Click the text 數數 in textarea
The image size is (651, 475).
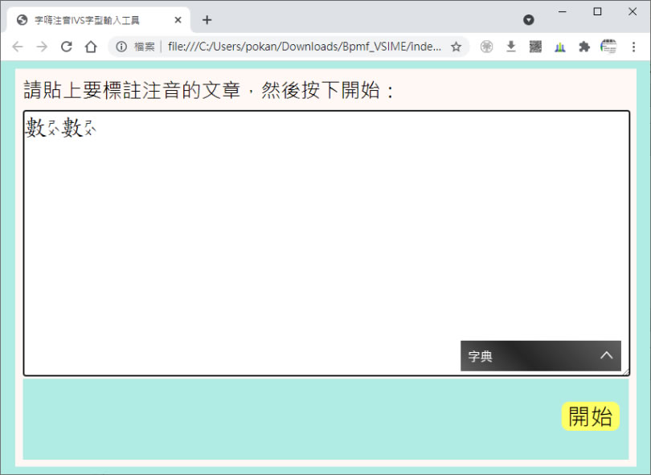point(61,128)
